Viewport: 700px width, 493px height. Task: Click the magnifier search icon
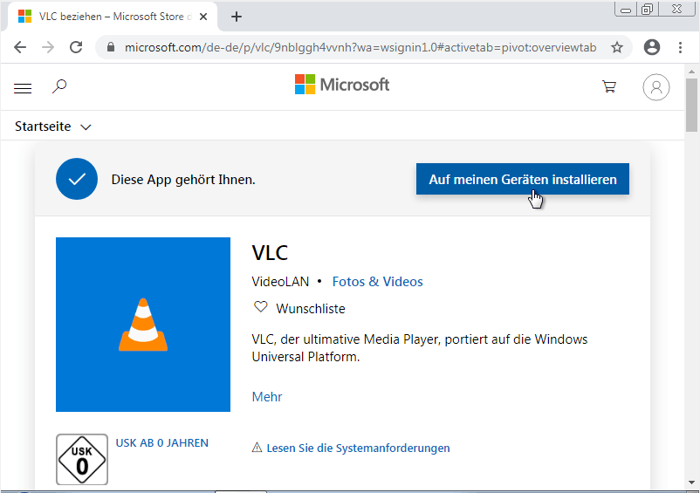[x=59, y=86]
